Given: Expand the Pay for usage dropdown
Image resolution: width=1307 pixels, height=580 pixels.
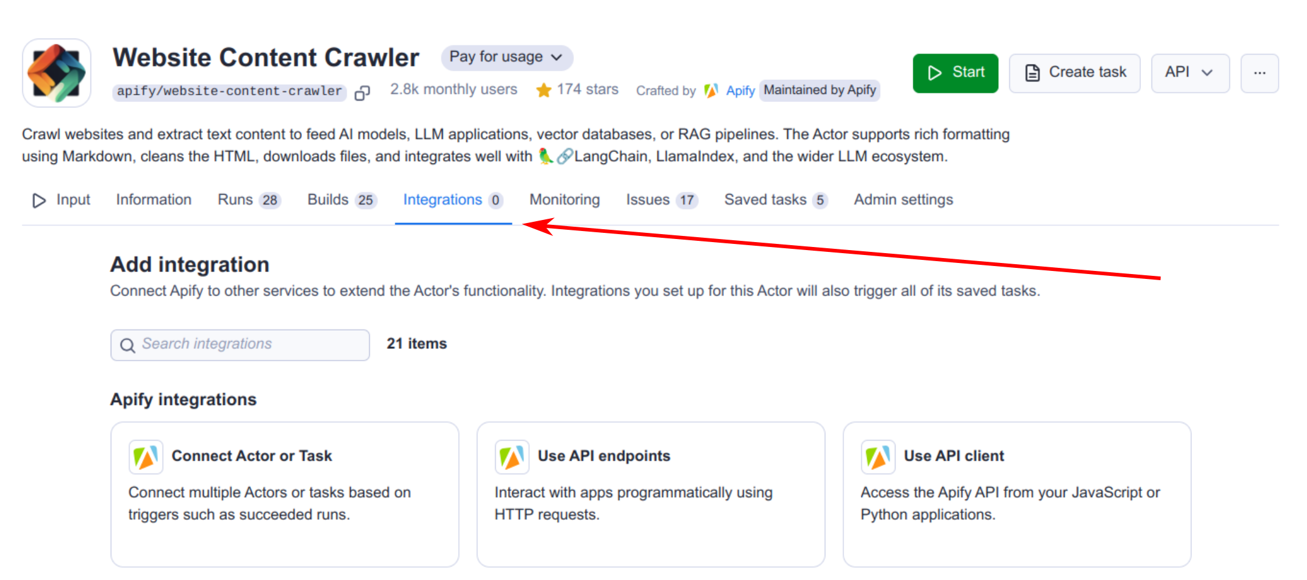Looking at the screenshot, I should 507,57.
